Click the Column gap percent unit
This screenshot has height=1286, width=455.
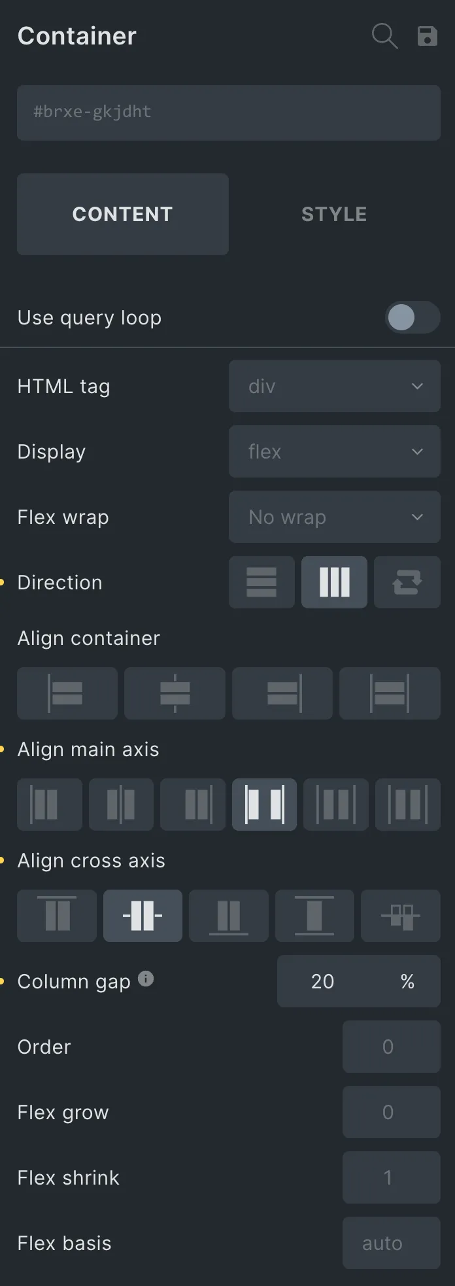click(407, 981)
